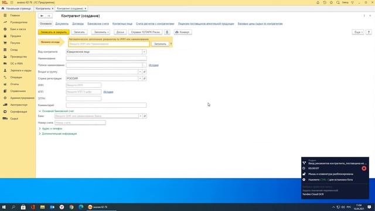Open Продажи section in sidebar
The width and height of the screenshot is (375, 211).
[16, 36]
